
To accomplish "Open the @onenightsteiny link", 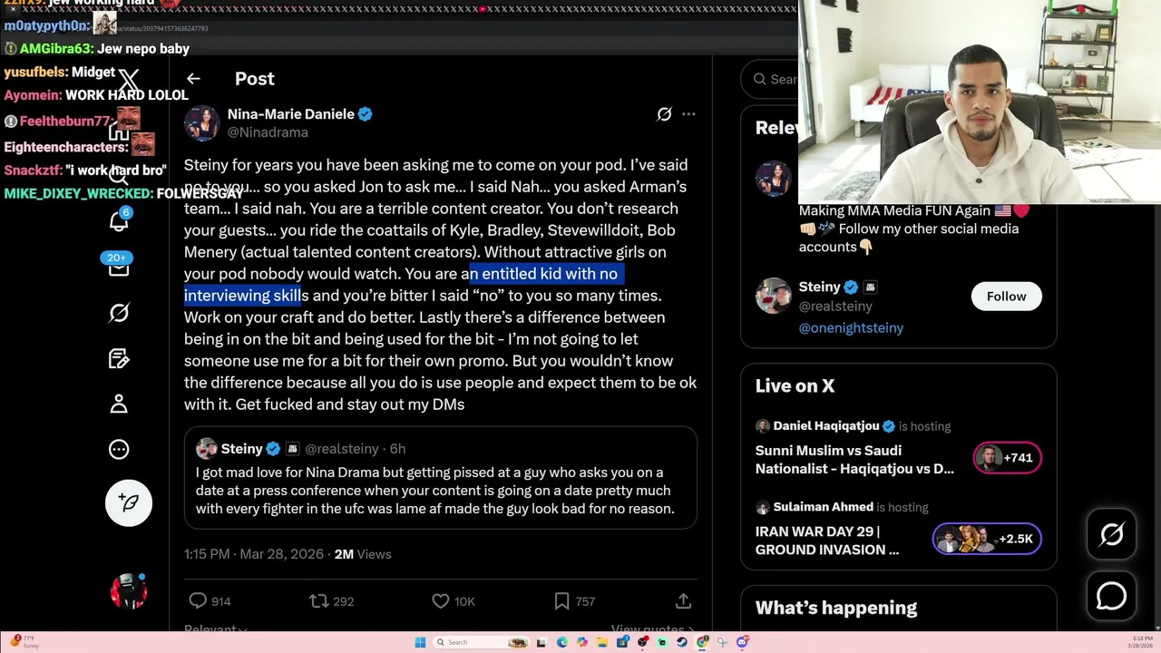I will [x=851, y=328].
